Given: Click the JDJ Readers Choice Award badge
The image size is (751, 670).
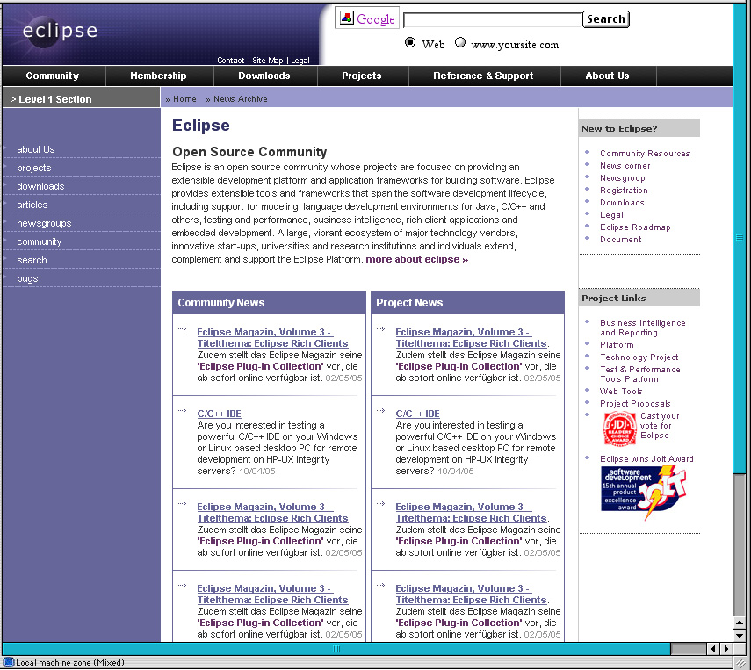Looking at the screenshot, I should [619, 429].
